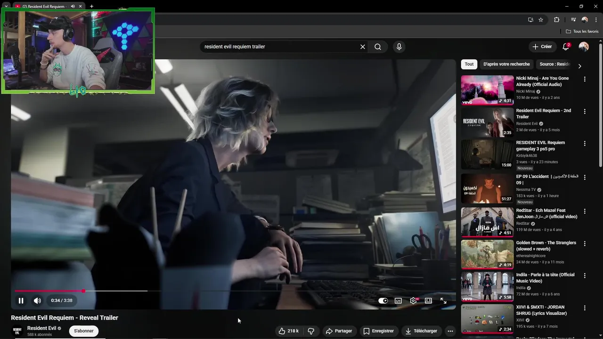This screenshot has height=339, width=603.
Task: Close the Resident Evil Requiem browser tab
Action: pyautogui.click(x=80, y=7)
